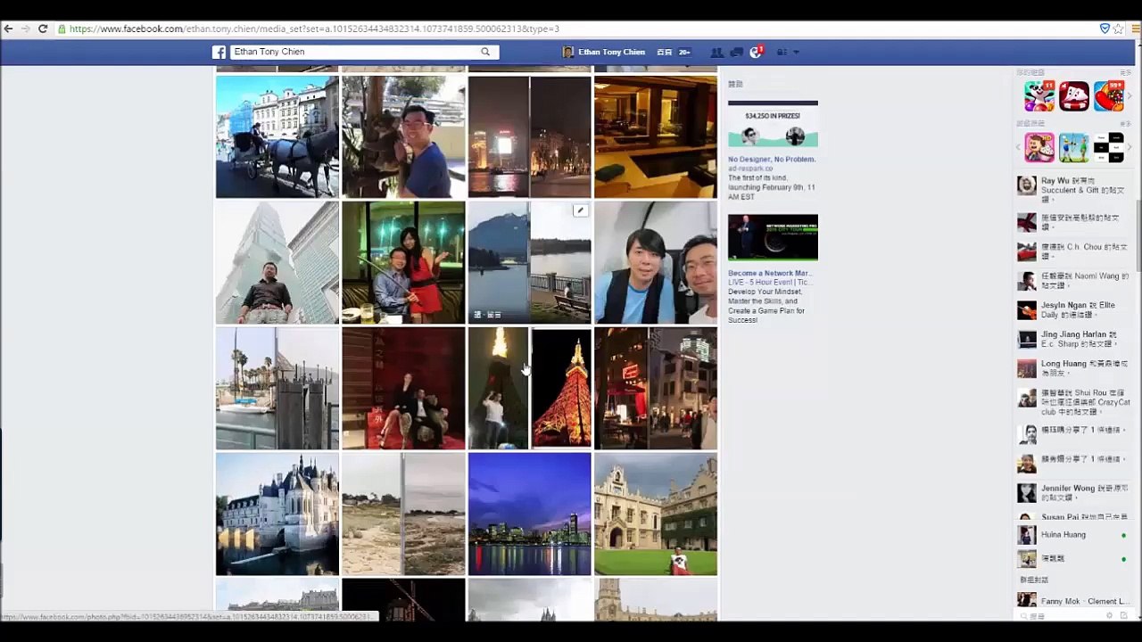Click the edit pencil icon on the lake photo

[x=580, y=210]
